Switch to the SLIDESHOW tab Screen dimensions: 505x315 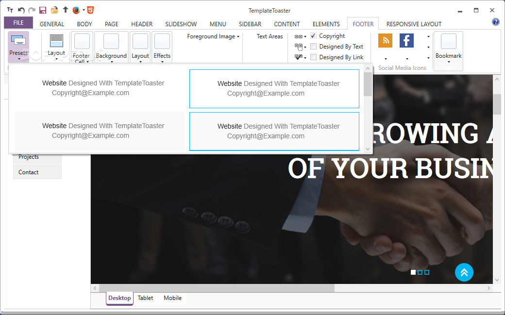181,24
